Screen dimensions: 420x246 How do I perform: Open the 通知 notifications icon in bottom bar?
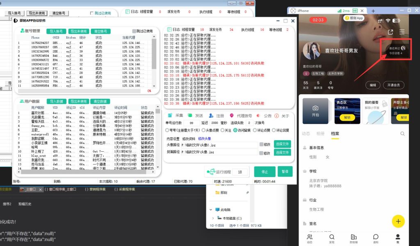tap(376, 238)
